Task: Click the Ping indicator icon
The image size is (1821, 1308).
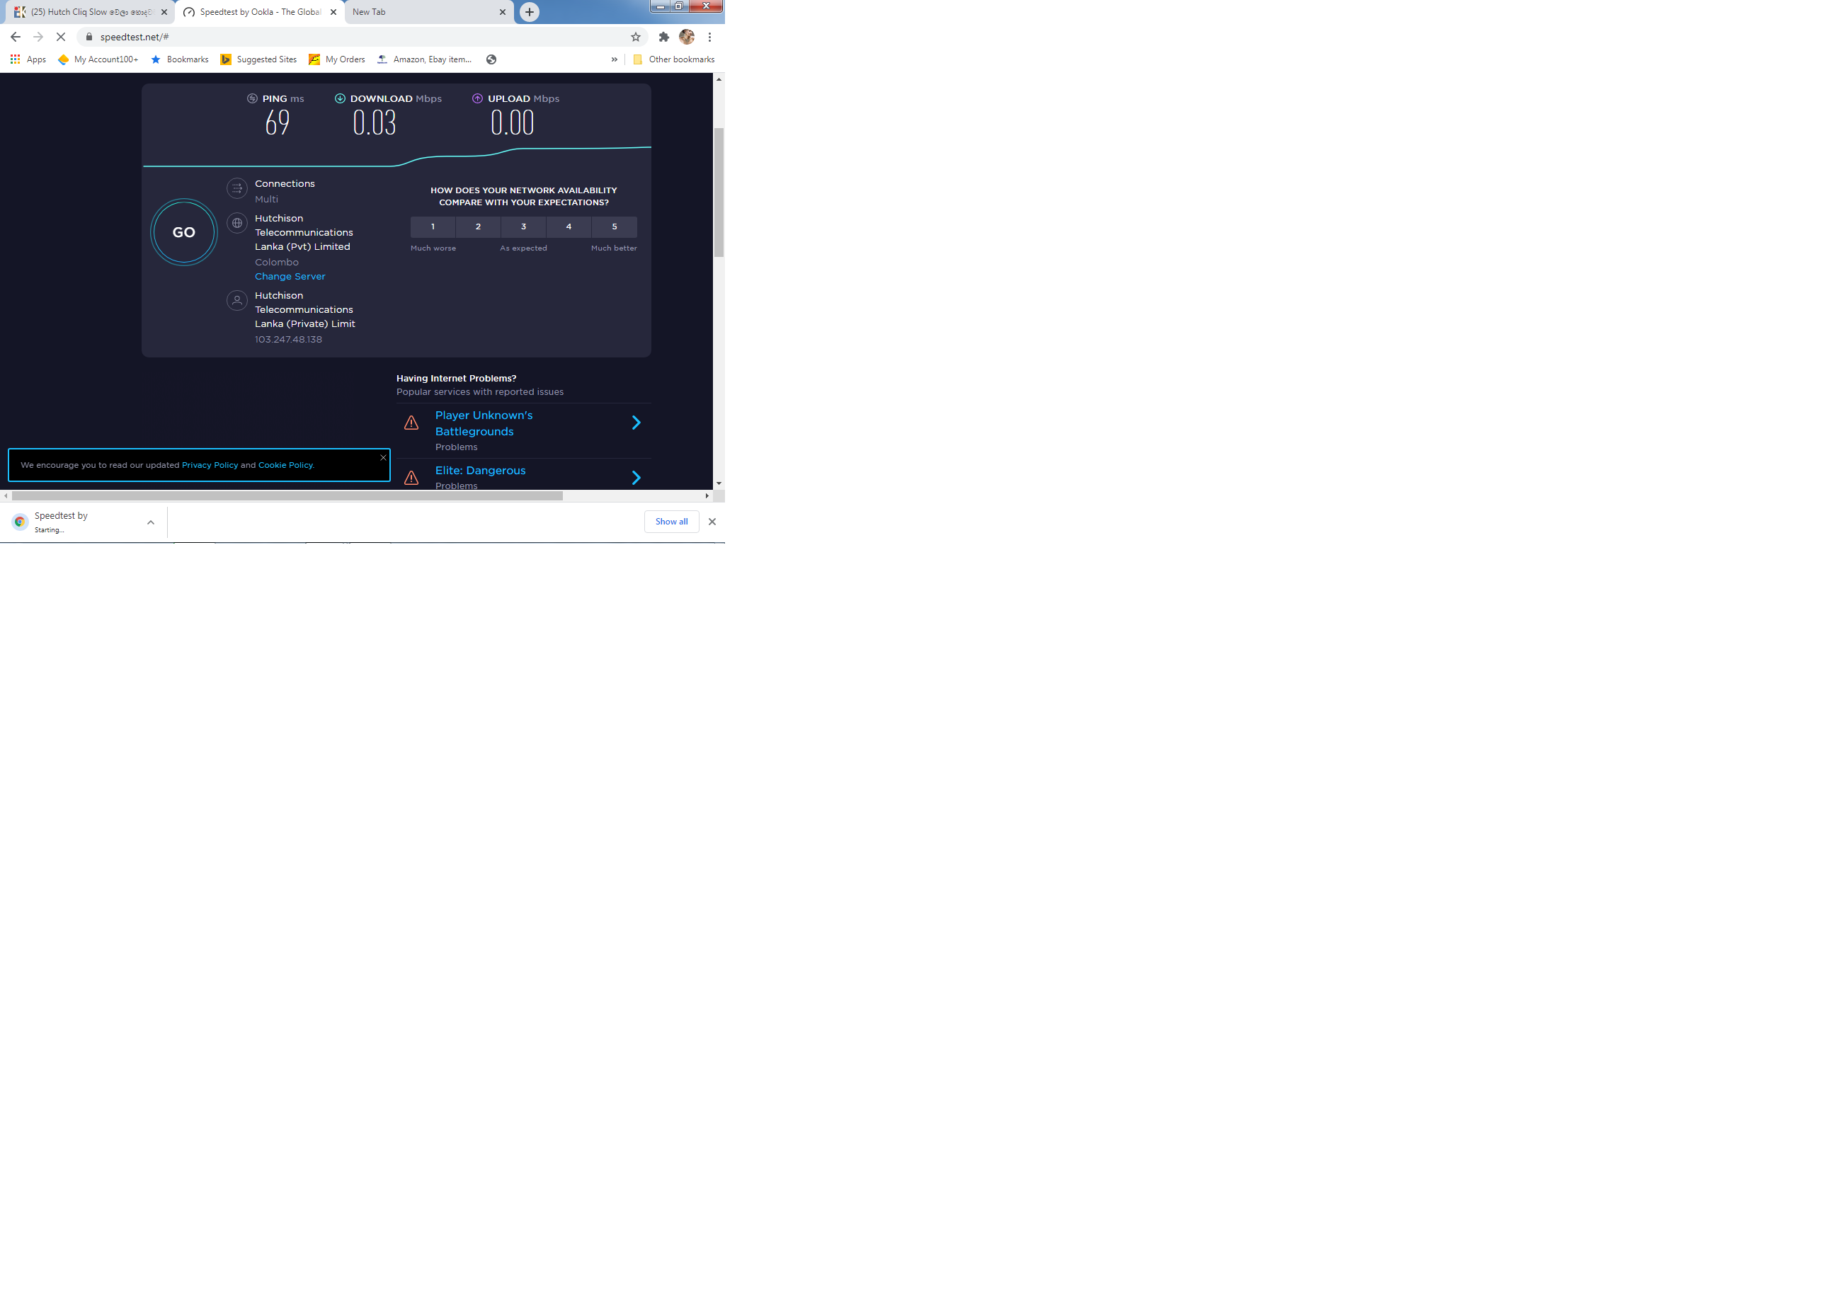Action: pyautogui.click(x=252, y=98)
